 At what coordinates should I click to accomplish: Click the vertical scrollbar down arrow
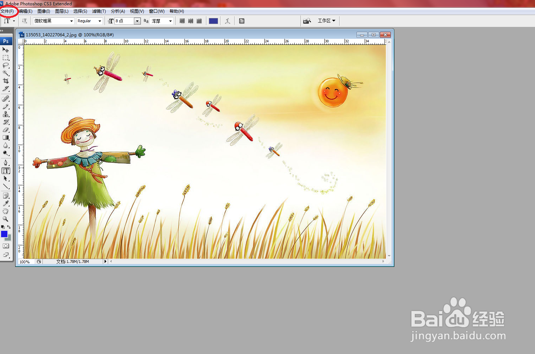point(389,256)
